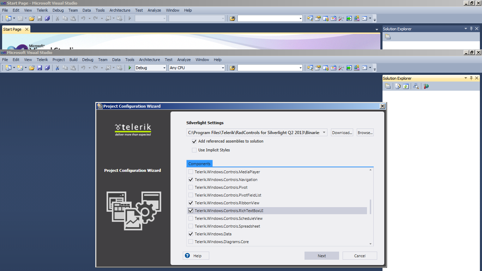Click components list scrollbar thumb
Viewport: 482px width, 271px height.
coord(370,206)
